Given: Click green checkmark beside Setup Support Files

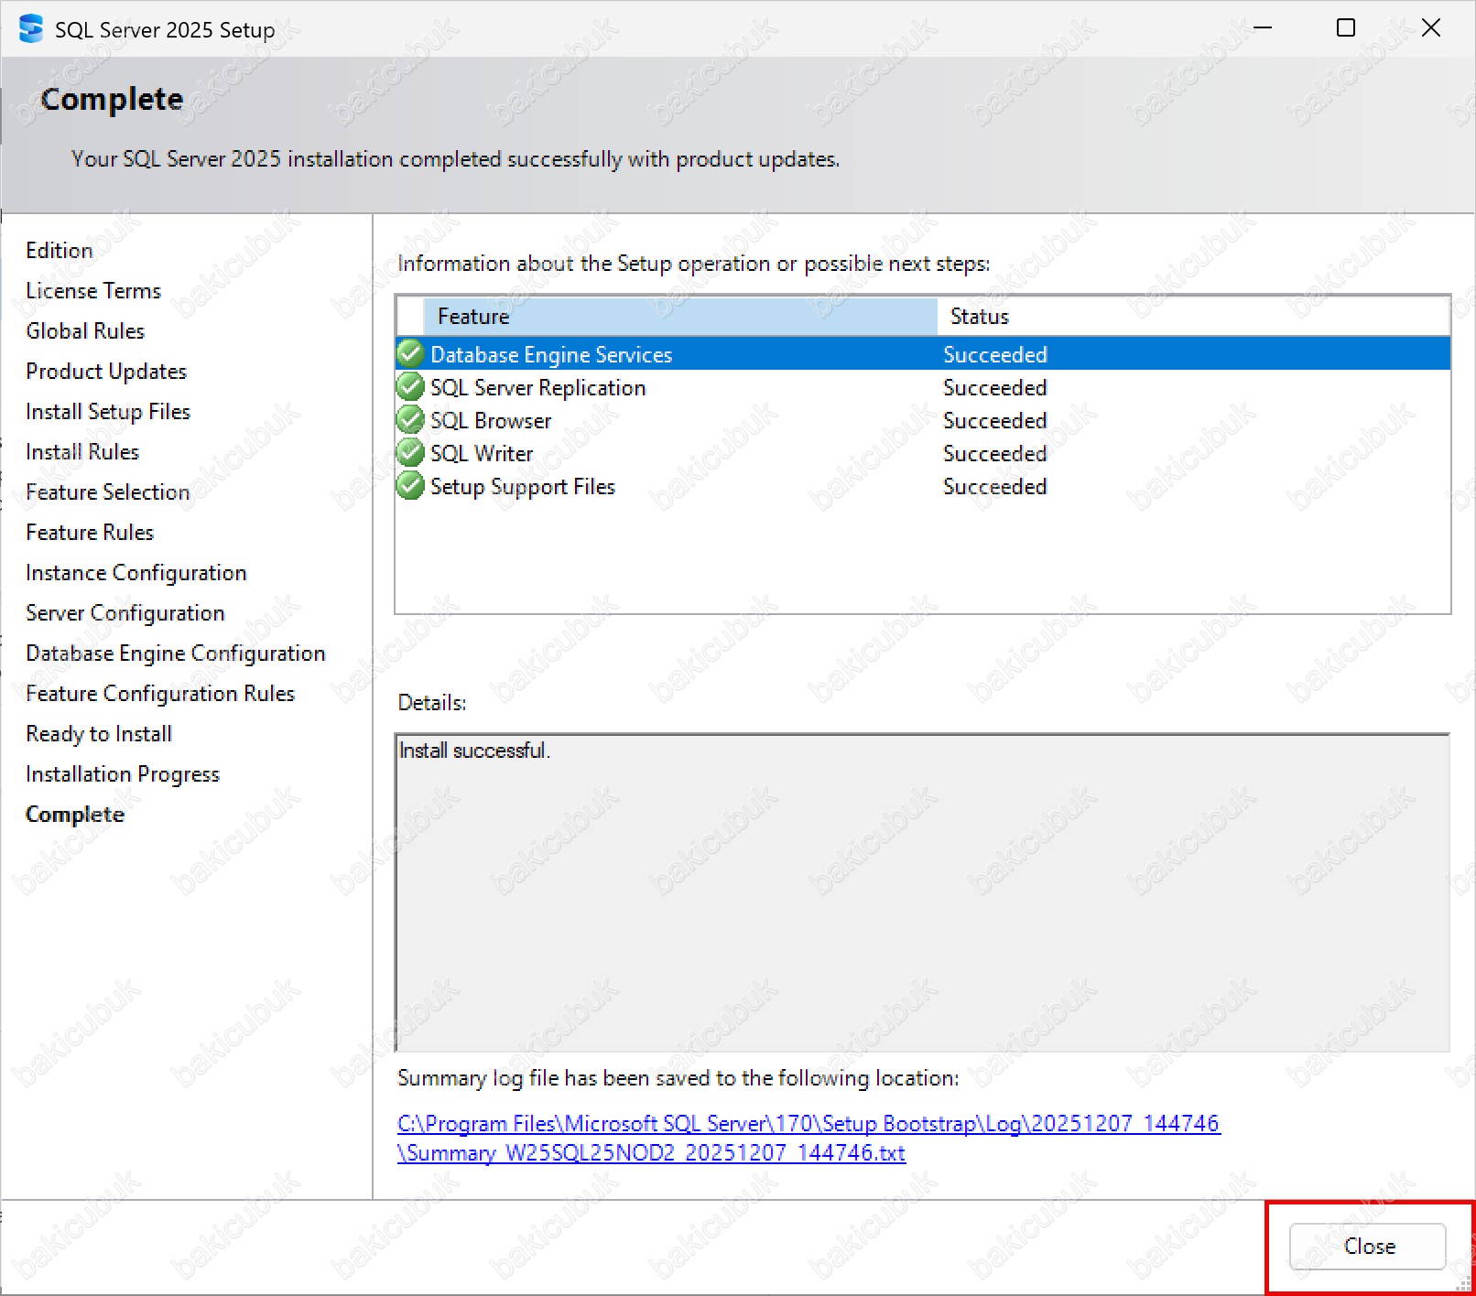Looking at the screenshot, I should [410, 486].
